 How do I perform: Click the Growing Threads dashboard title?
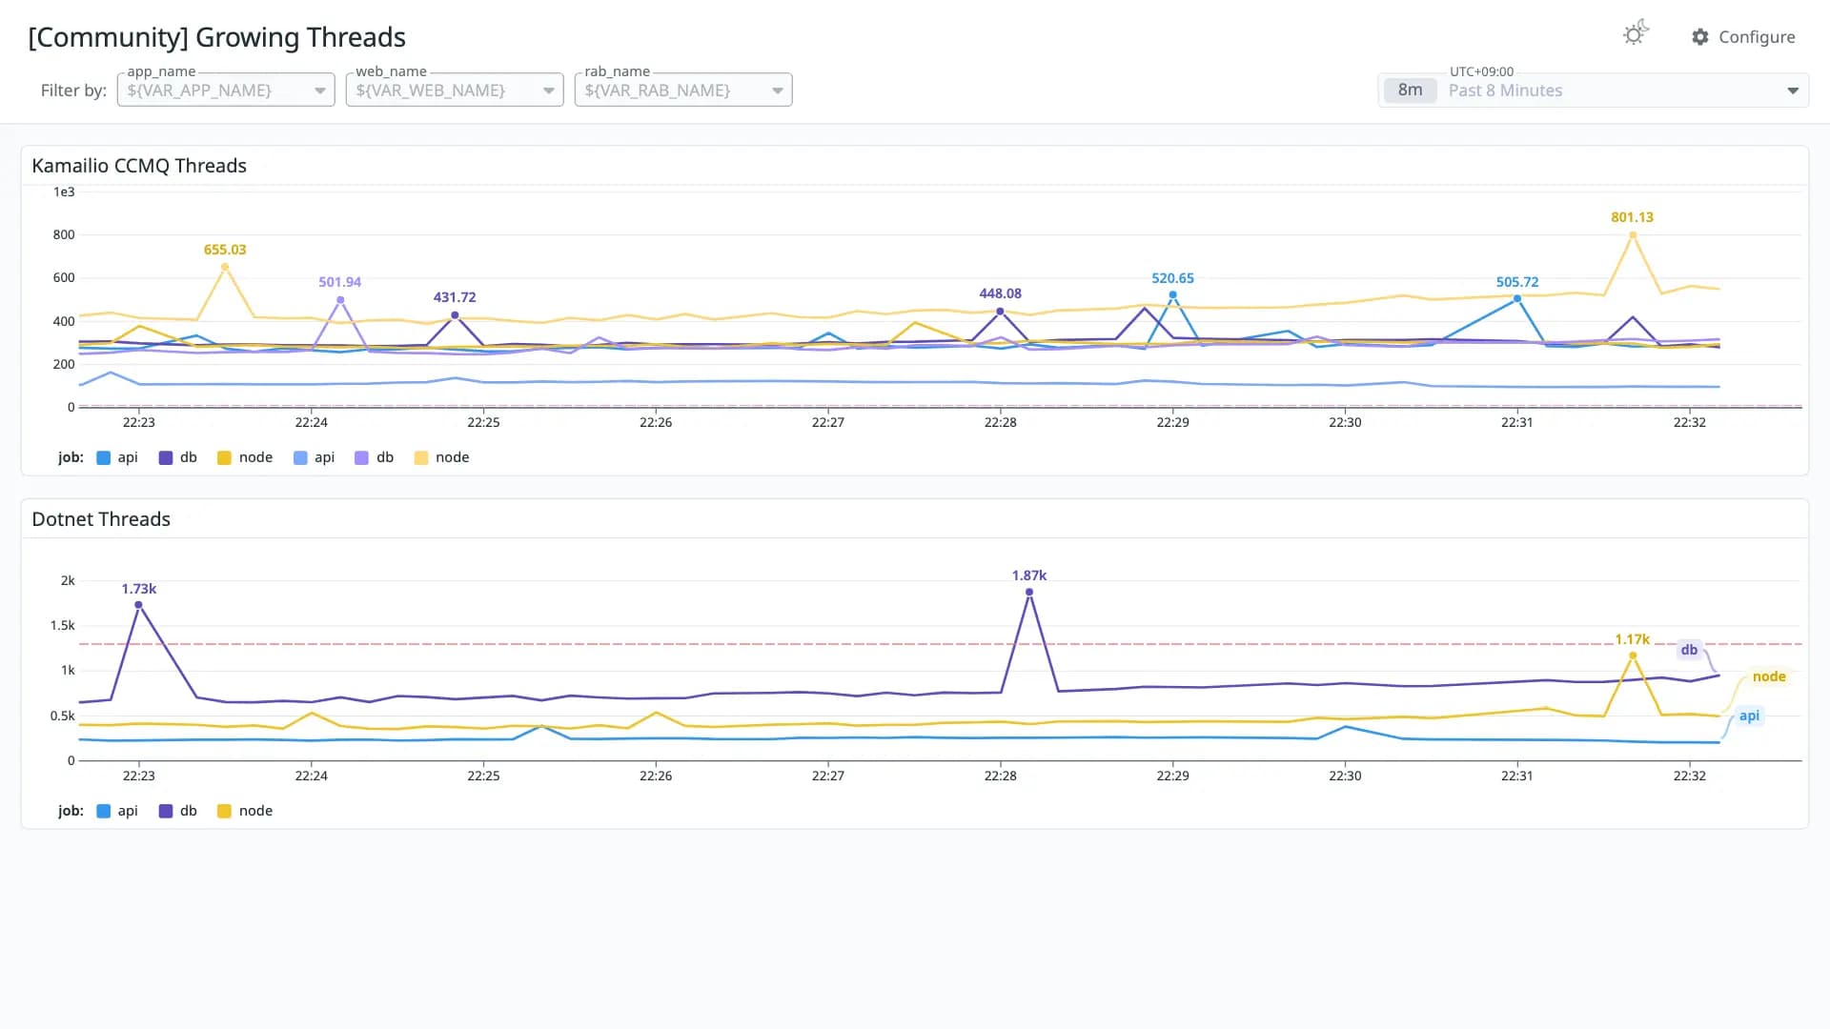[216, 37]
